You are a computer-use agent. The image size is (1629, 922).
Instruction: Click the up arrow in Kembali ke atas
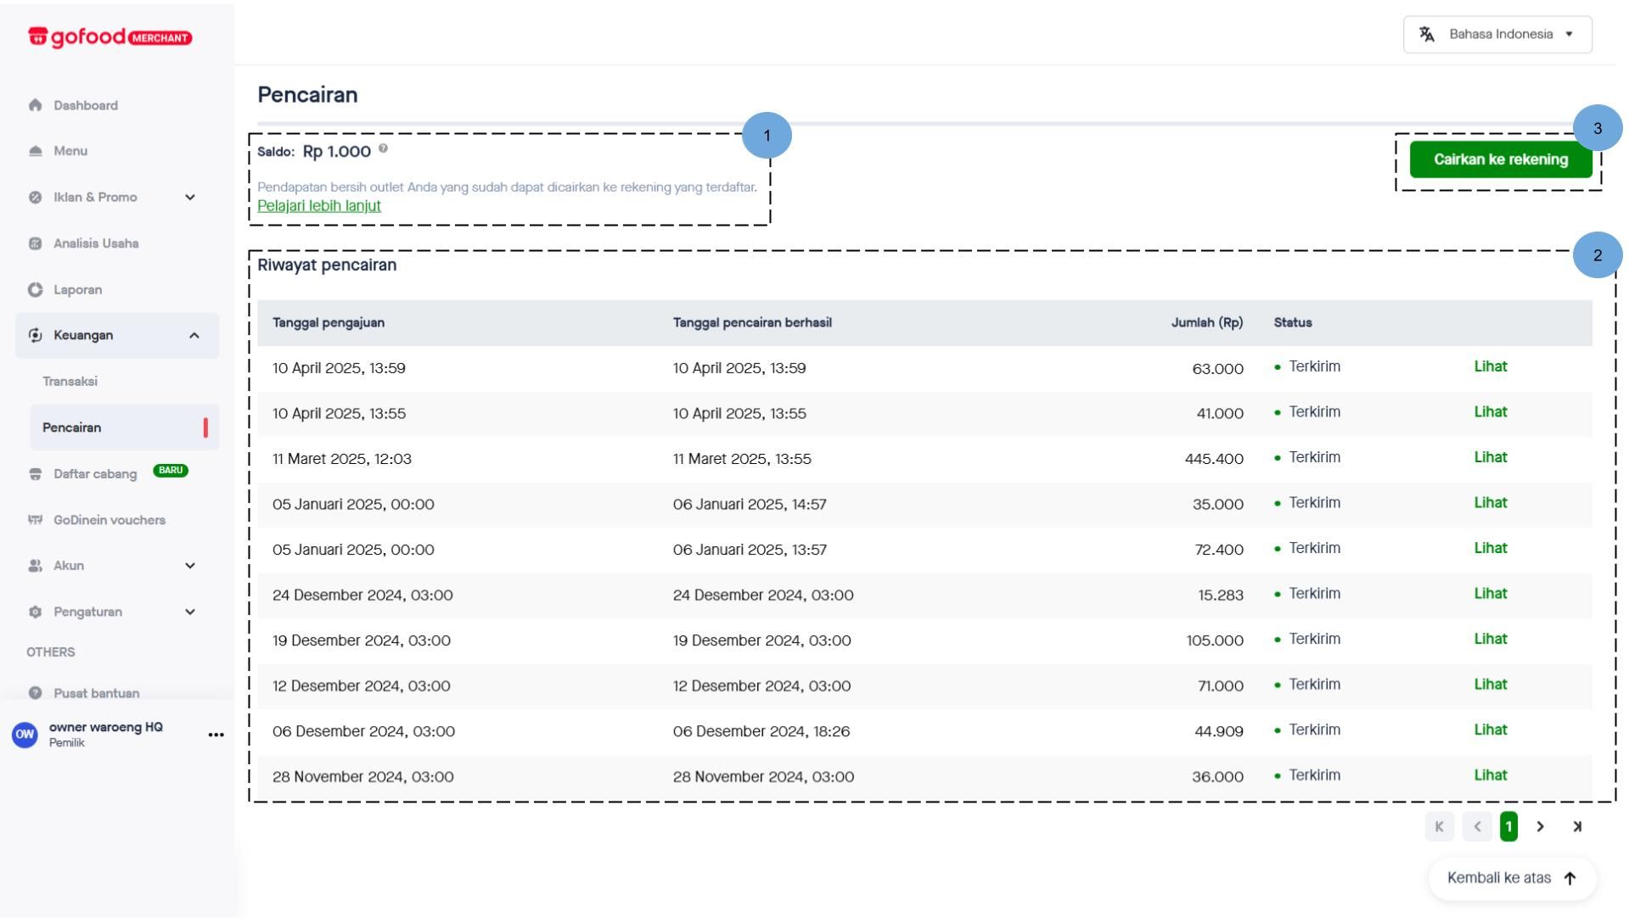tap(1570, 879)
